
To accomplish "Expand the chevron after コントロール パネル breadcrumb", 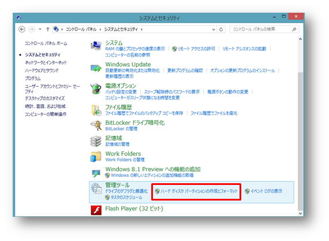I will (100, 29).
